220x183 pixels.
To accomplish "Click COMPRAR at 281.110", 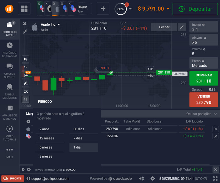I will 204,78.
